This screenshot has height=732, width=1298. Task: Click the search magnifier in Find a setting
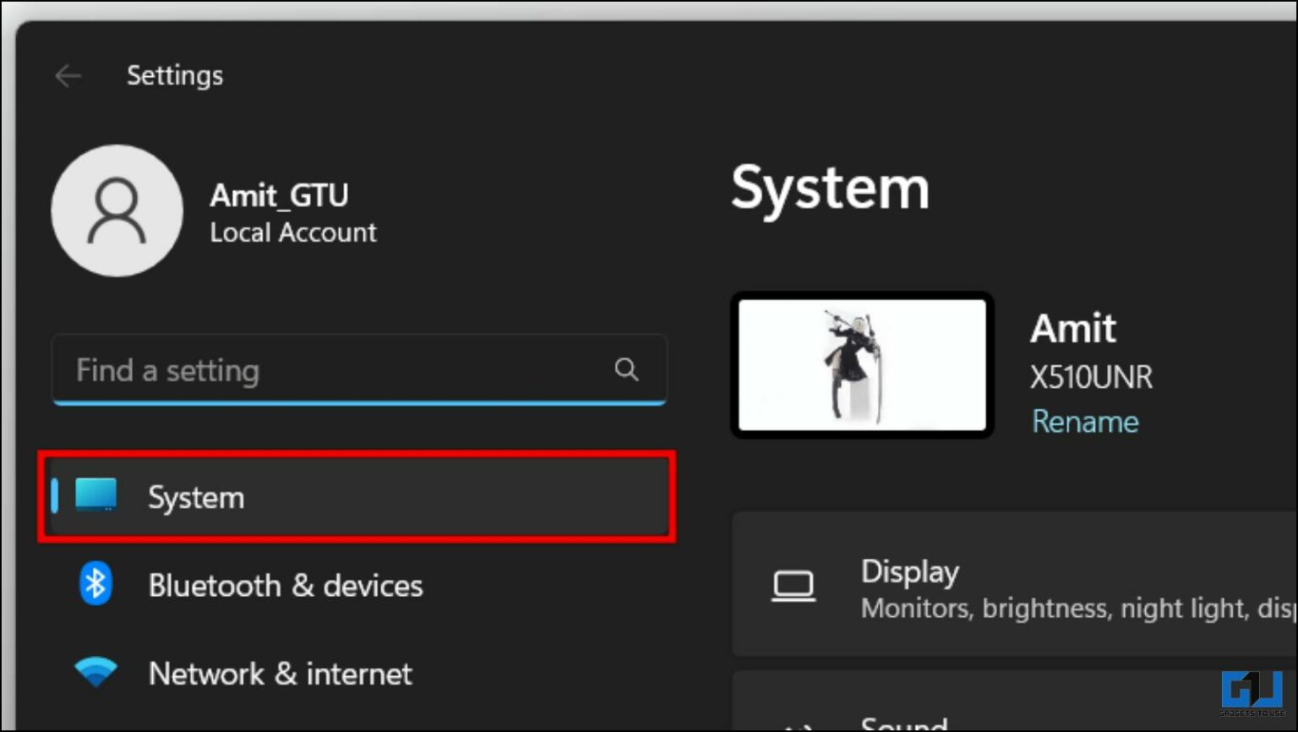[x=626, y=369]
